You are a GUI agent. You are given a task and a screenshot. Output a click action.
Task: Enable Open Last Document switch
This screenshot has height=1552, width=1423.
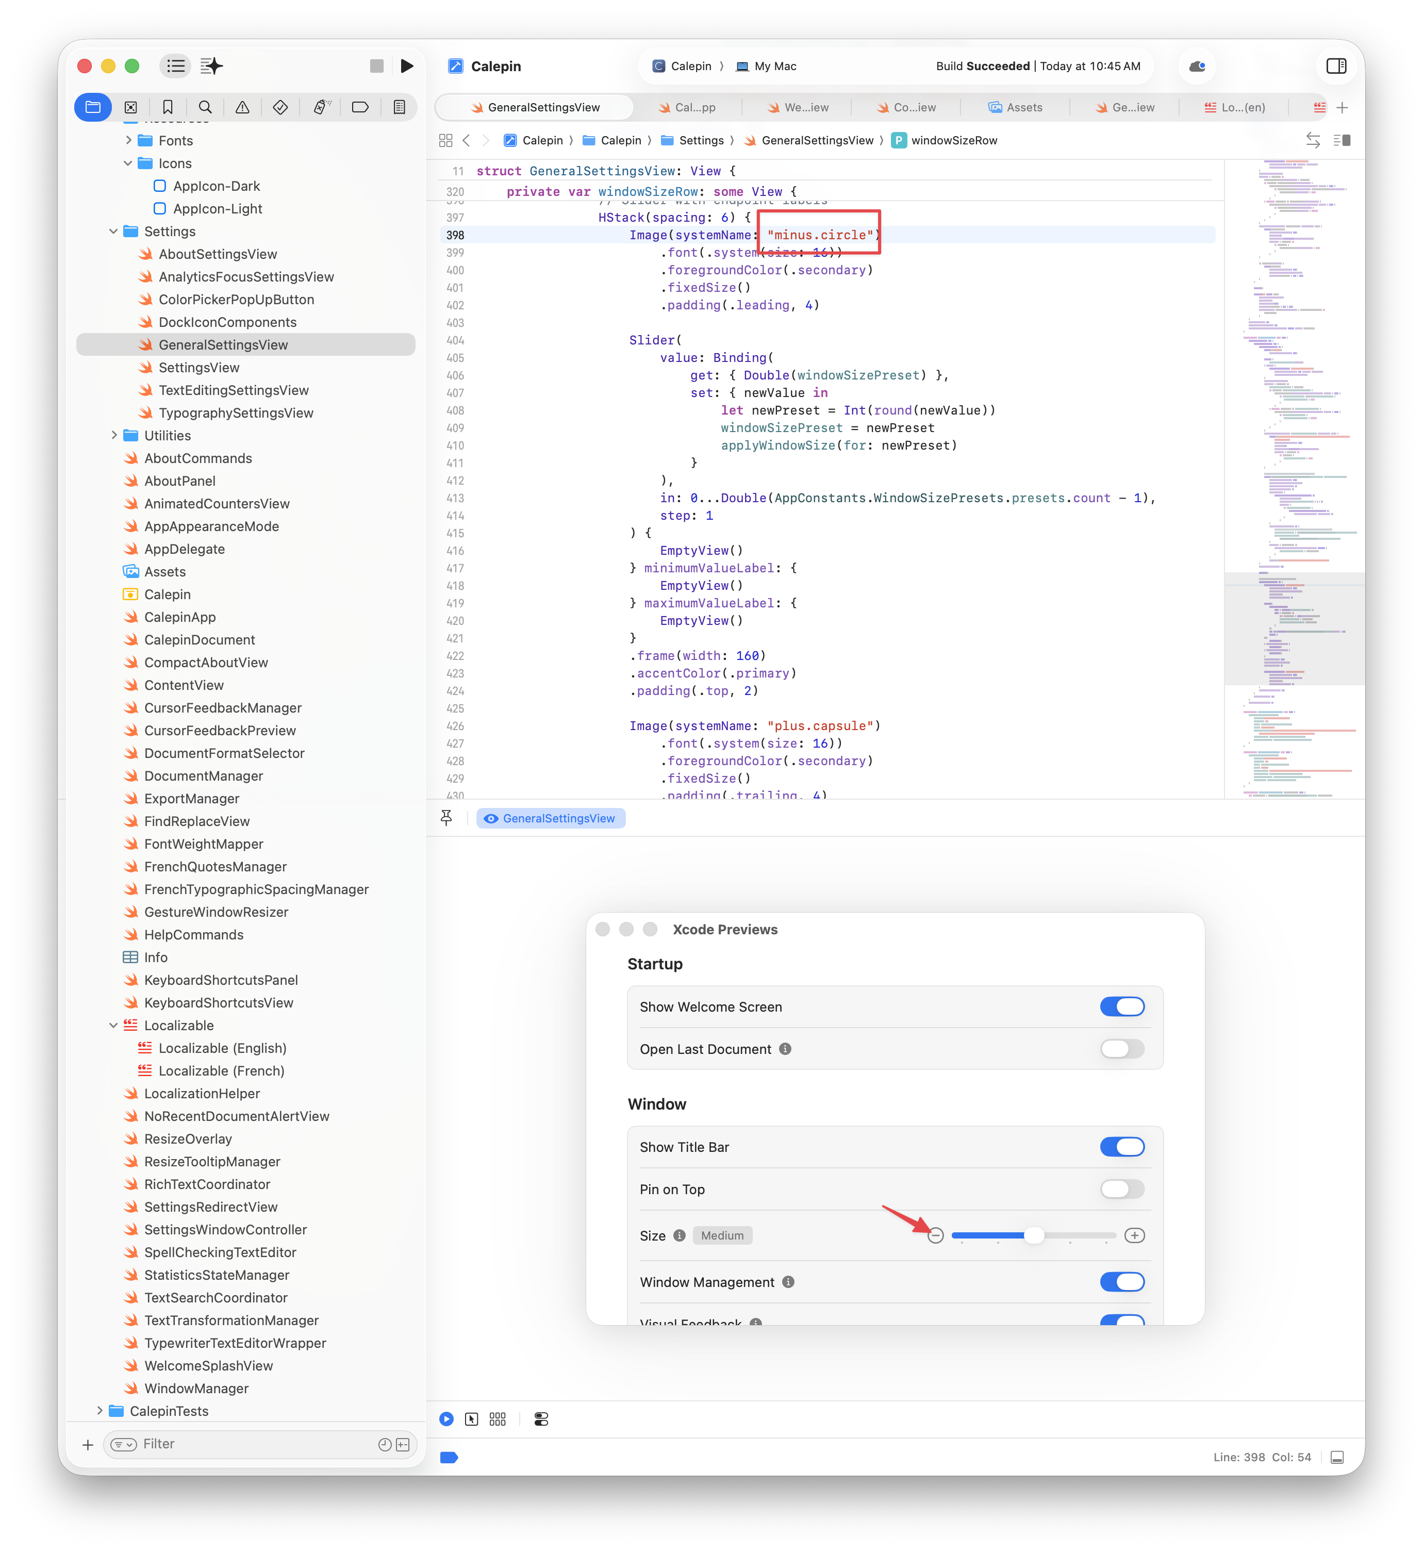(1122, 1049)
